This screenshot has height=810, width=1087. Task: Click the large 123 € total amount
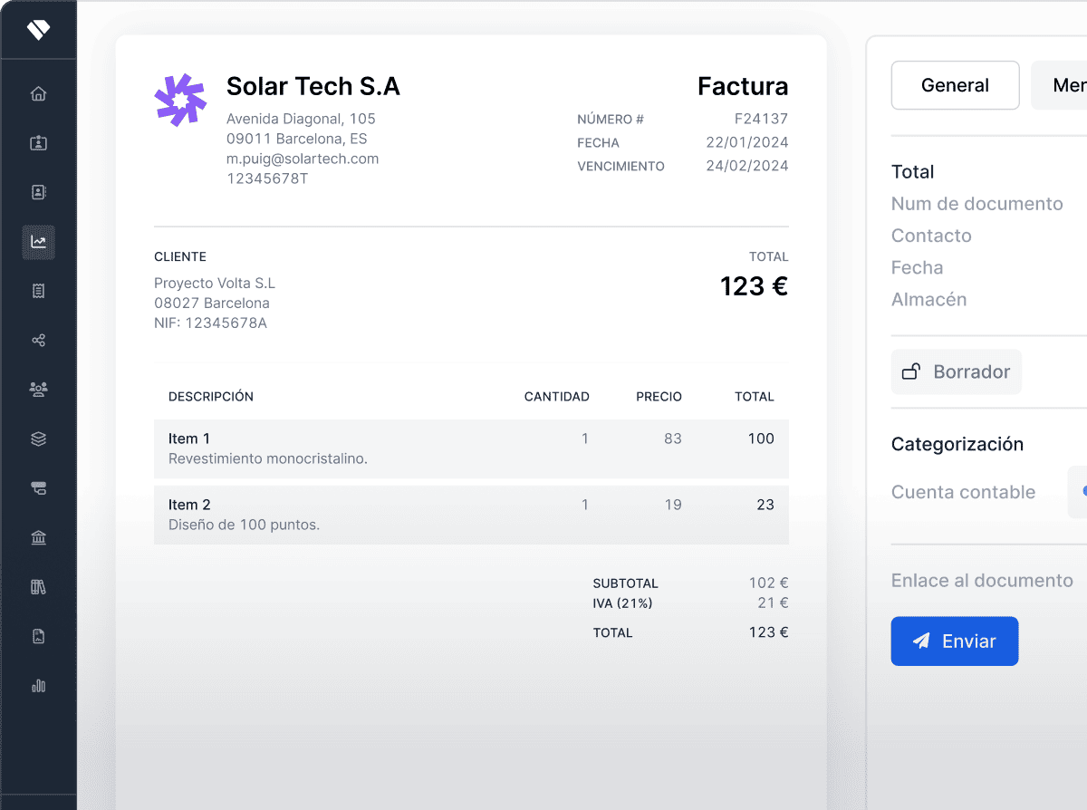[754, 286]
